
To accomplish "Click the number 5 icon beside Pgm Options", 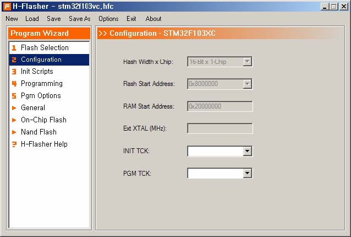I will [x=14, y=96].
